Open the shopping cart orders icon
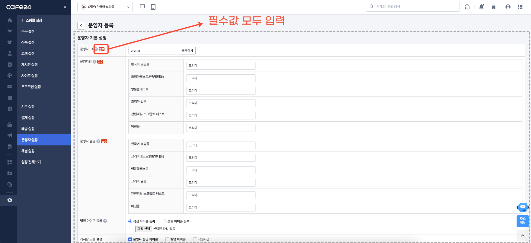Image resolution: width=531 pixels, height=243 pixels. tap(10, 31)
